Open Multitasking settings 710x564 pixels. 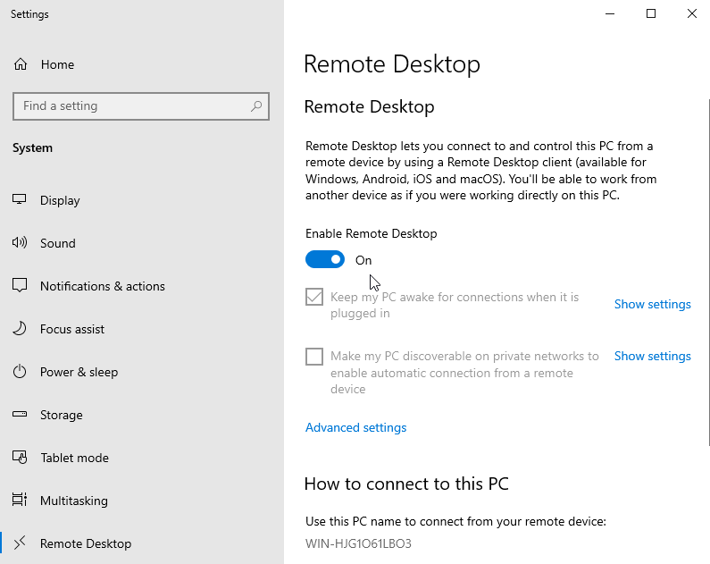coord(142,501)
